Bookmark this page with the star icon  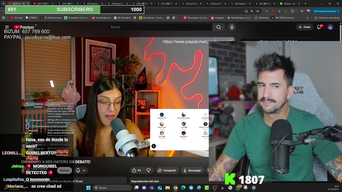pyautogui.click(x=258, y=11)
